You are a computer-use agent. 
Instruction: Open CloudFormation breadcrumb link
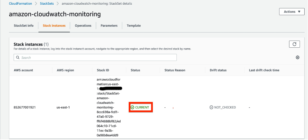pyautogui.click(x=20, y=3)
